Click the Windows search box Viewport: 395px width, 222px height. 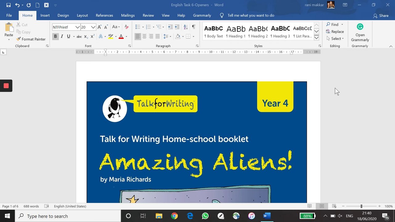click(68, 216)
